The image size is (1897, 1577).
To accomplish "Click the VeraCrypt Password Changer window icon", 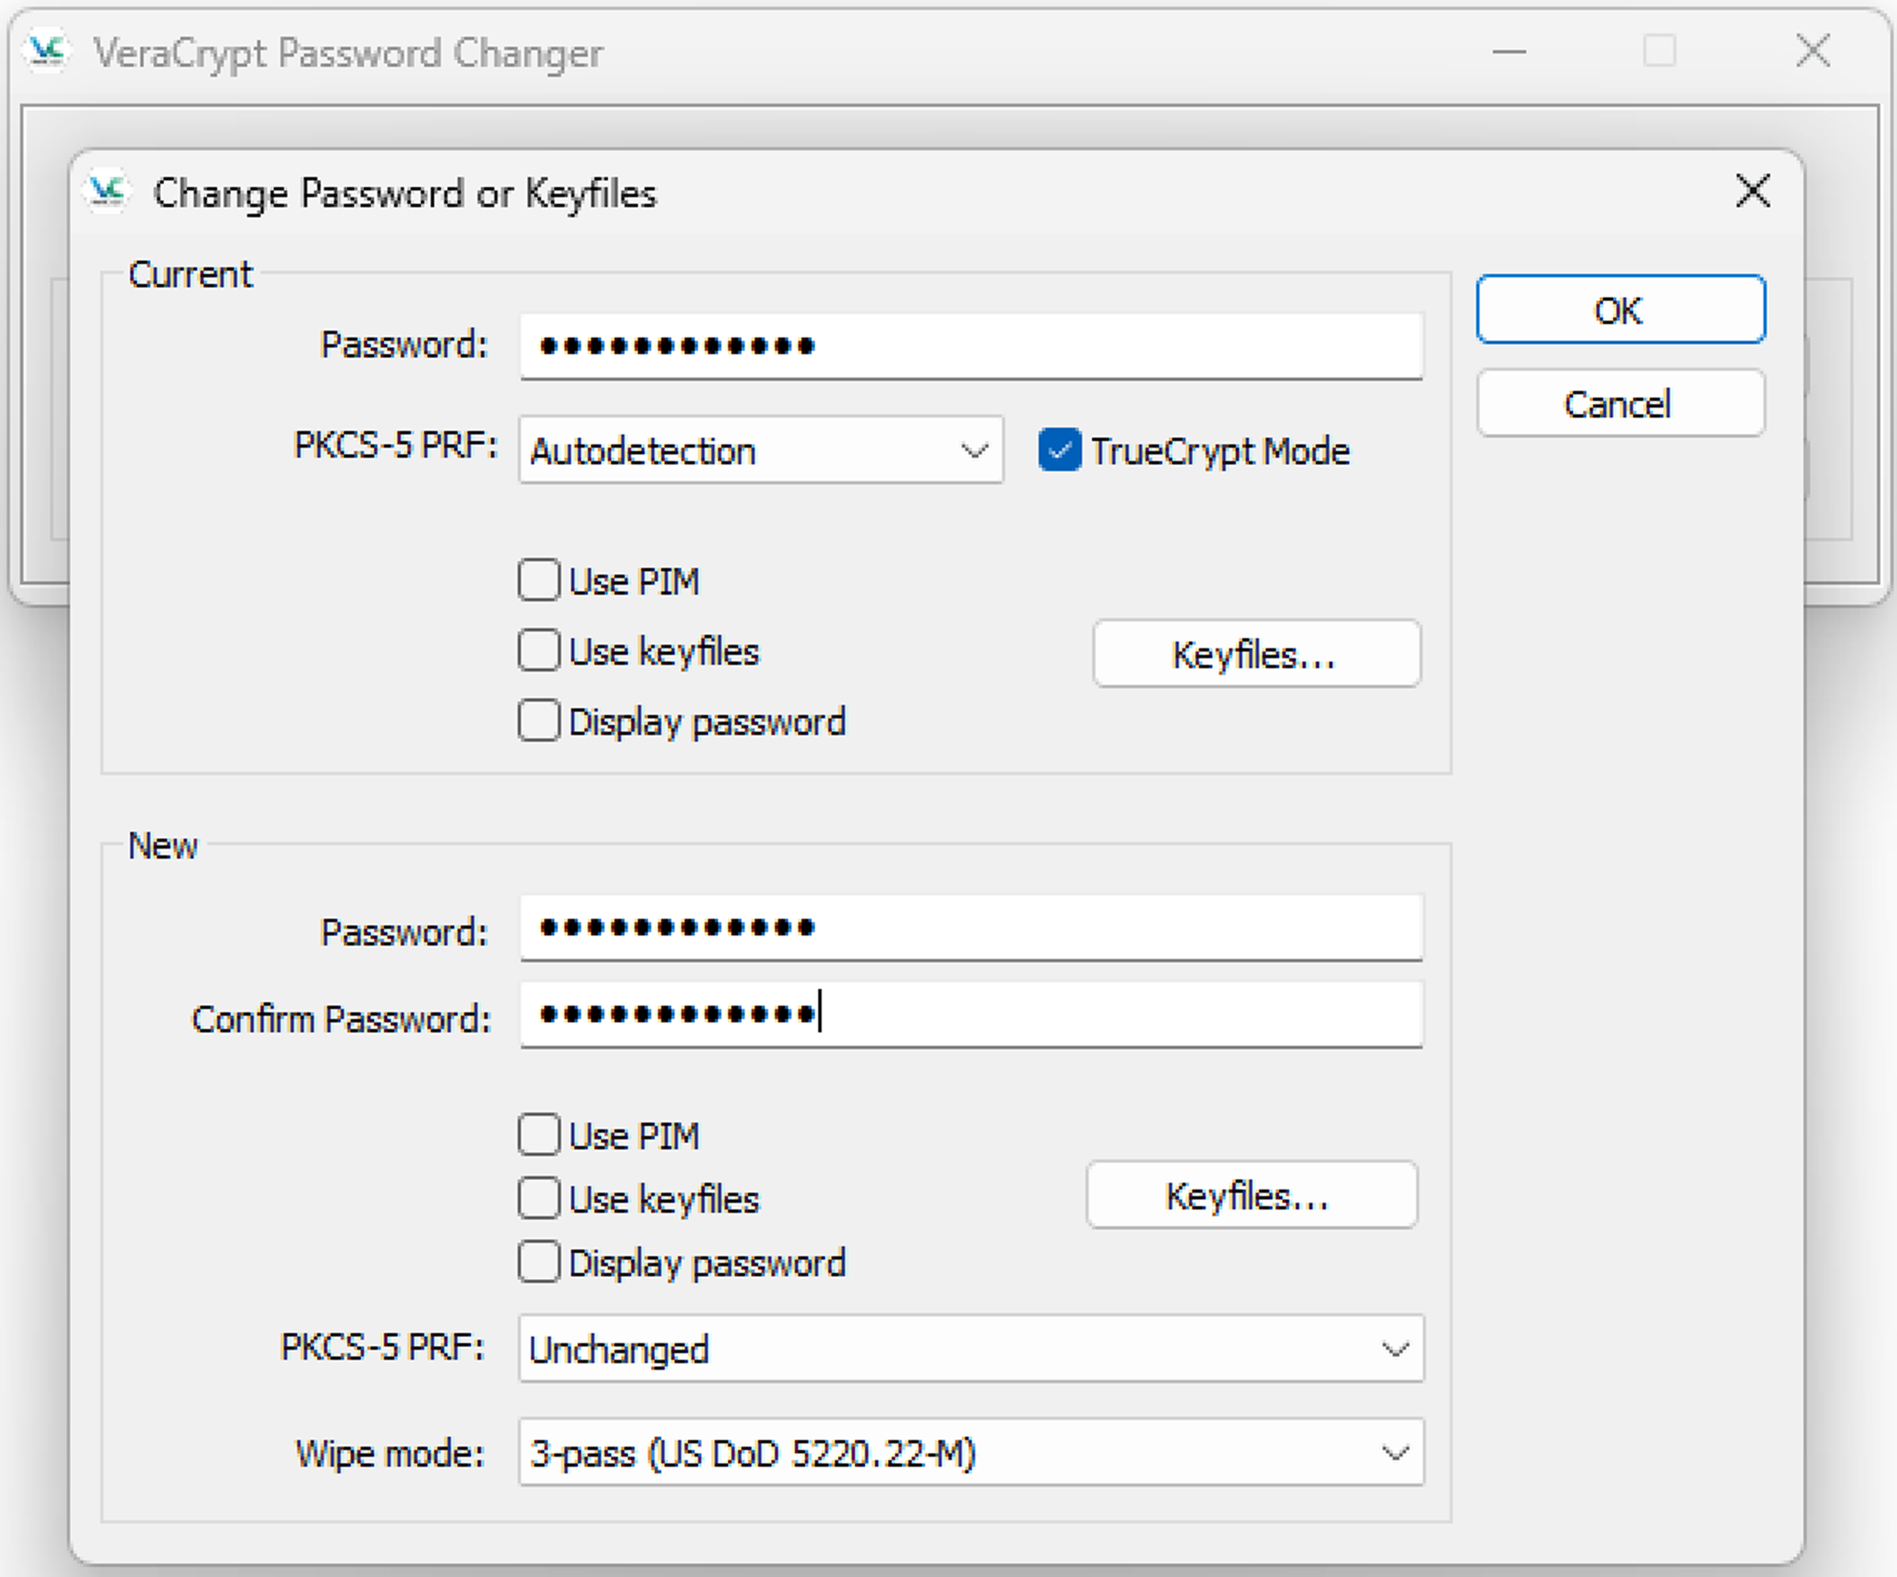I will [47, 52].
